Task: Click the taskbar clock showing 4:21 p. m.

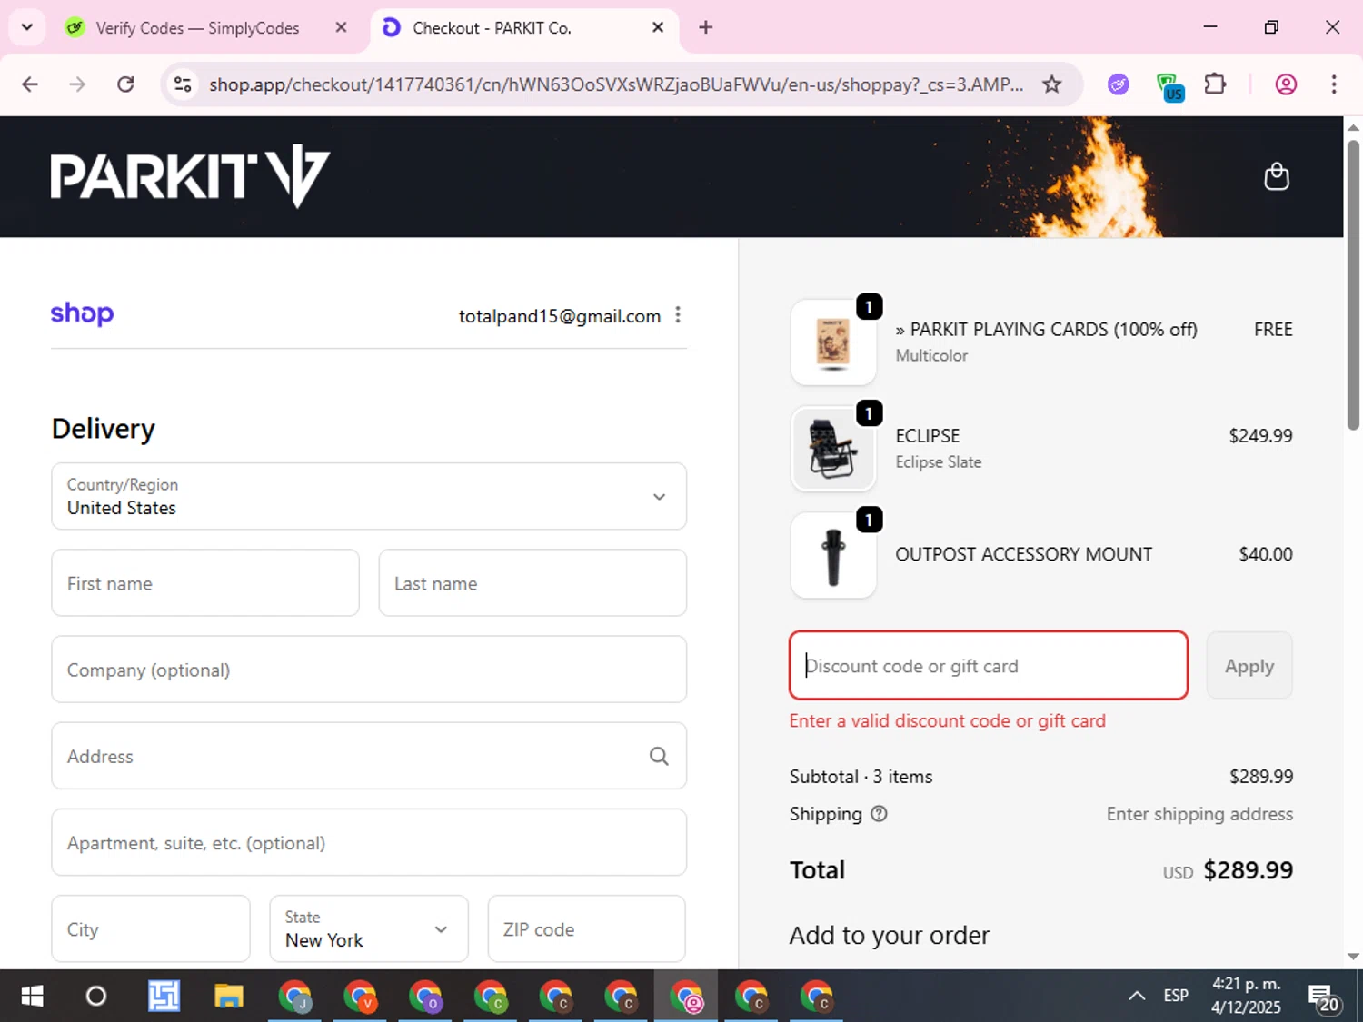Action: (1246, 996)
